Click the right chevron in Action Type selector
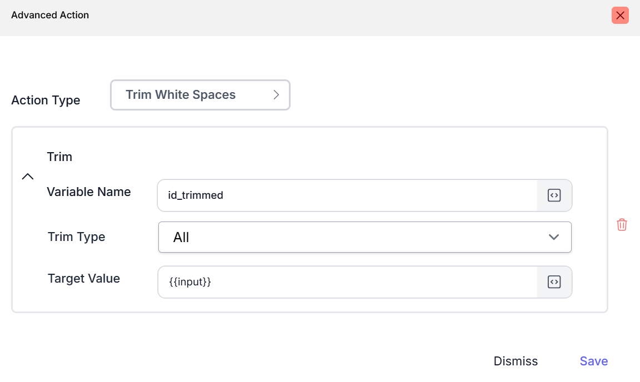 coord(276,95)
